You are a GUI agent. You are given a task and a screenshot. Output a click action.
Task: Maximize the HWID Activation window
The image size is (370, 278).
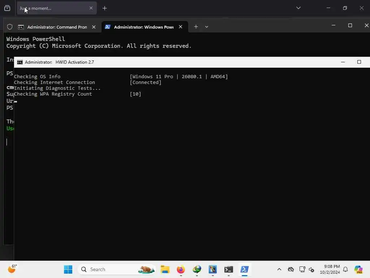click(359, 62)
